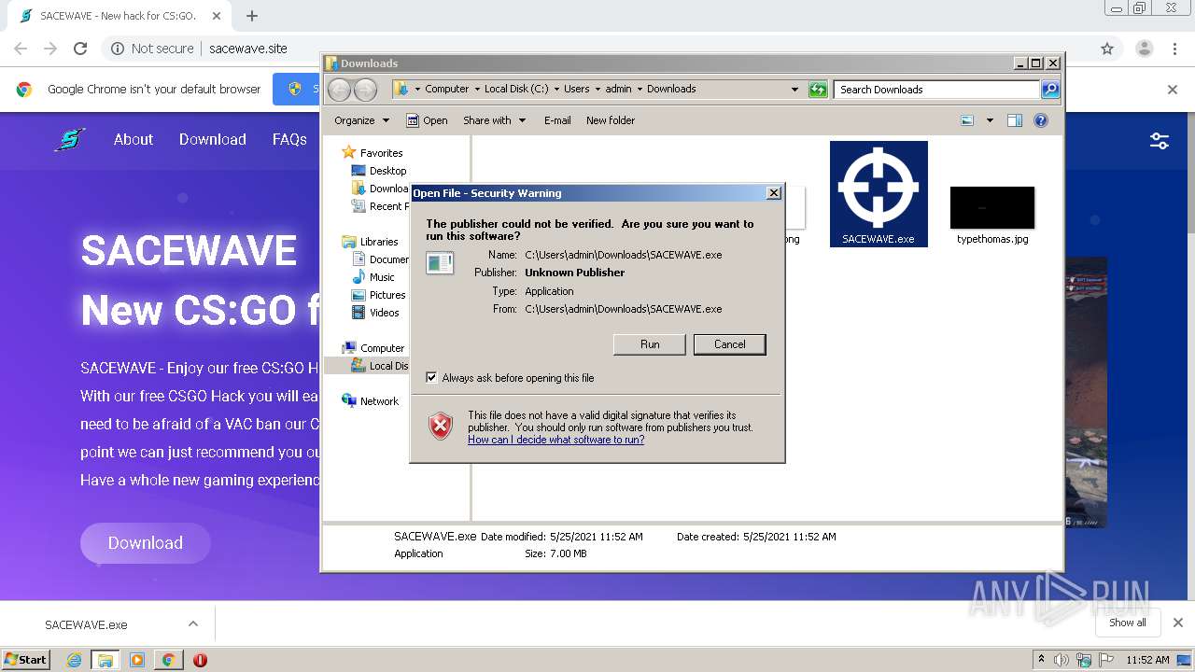The width and height of the screenshot is (1195, 672).
Task: Click Users in the address breadcrumb
Action: click(x=576, y=90)
